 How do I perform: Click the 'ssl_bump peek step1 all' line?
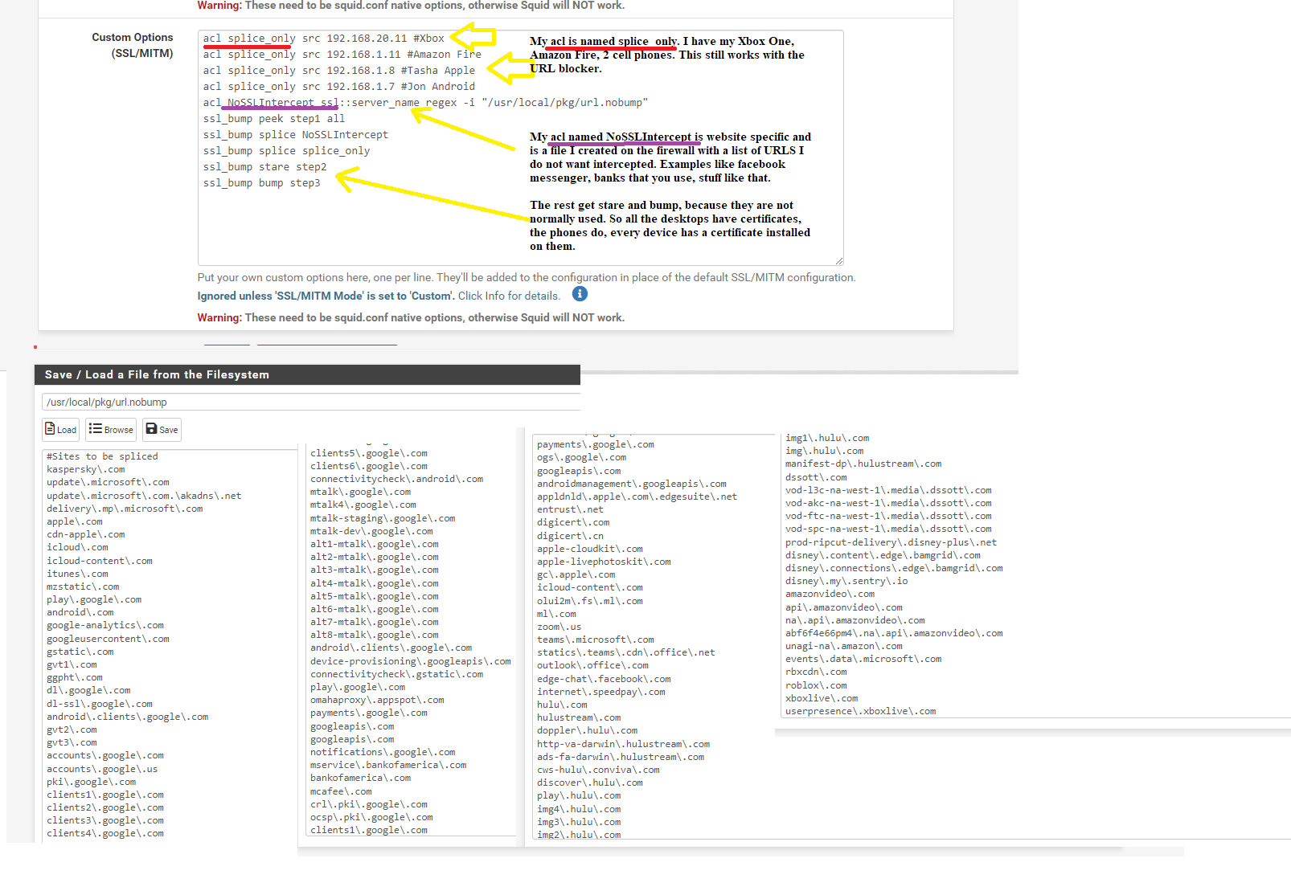point(274,119)
